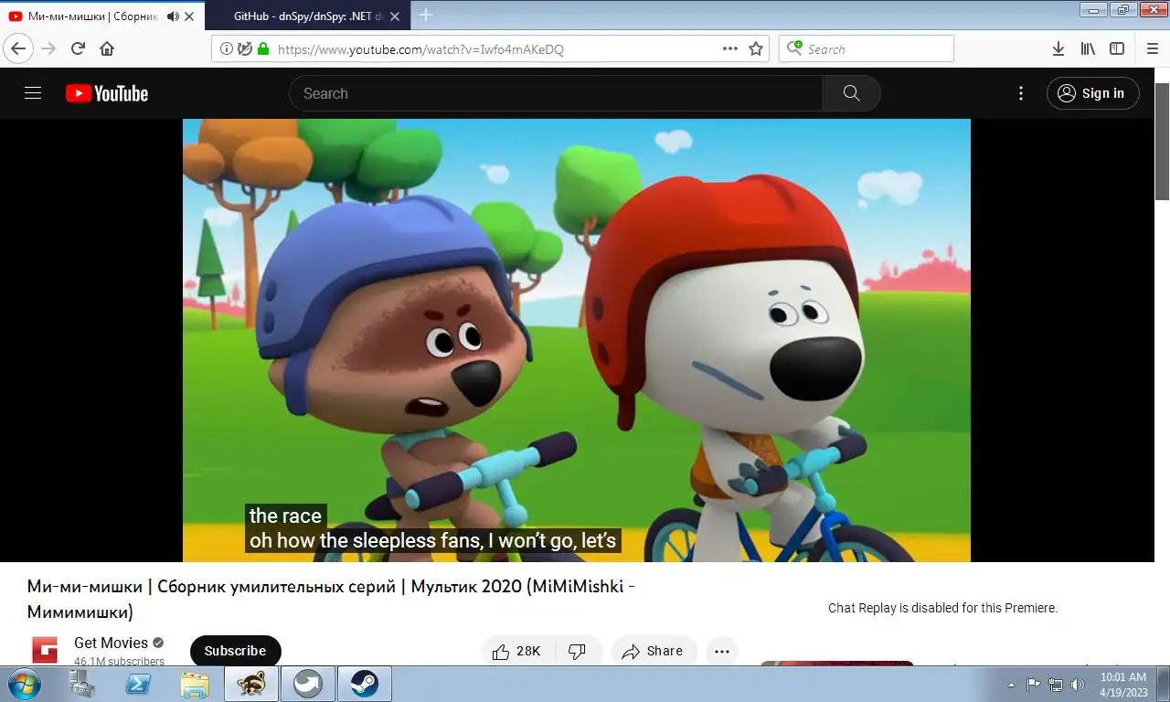The image size is (1170, 702).
Task: Bookmark this page with the star icon
Action: click(756, 48)
